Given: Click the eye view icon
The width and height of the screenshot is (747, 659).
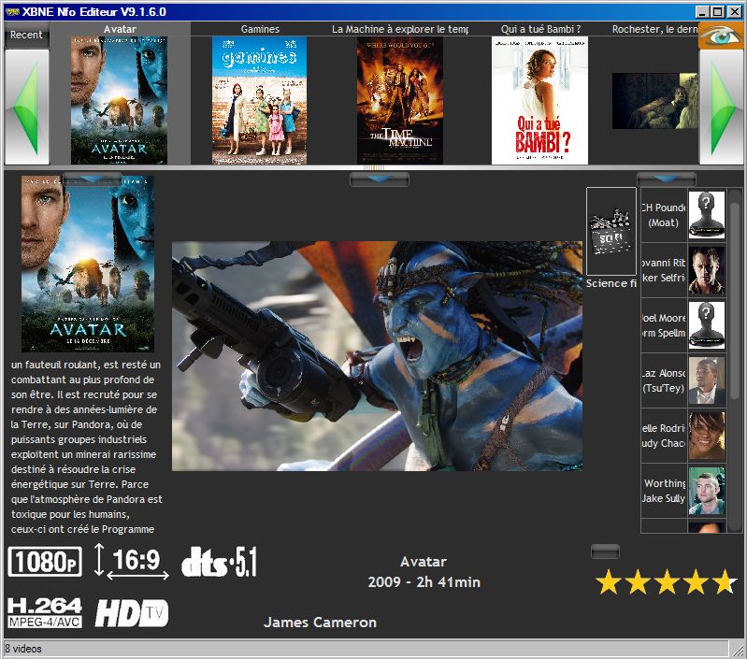Looking at the screenshot, I should tap(721, 36).
